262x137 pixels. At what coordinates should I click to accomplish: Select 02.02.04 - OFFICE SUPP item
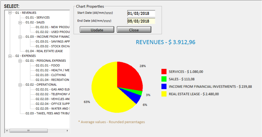tap(52, 104)
